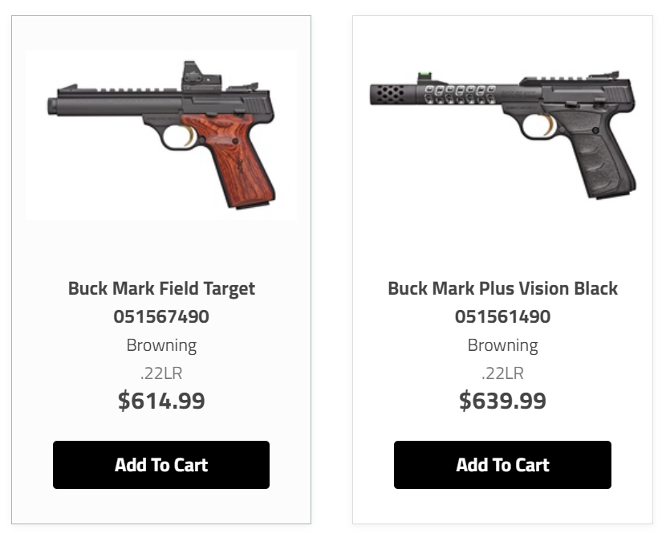Screen dimensions: 666x546
Task: Open the Buck Mark Plus Vision Black pistol image
Action: pos(503,134)
